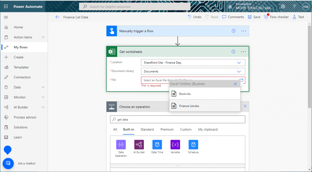Open the Environments picker icon
312x172 pixels.
click(230, 6)
